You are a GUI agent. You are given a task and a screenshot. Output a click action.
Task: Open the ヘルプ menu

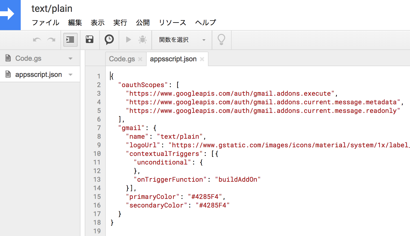pos(205,23)
